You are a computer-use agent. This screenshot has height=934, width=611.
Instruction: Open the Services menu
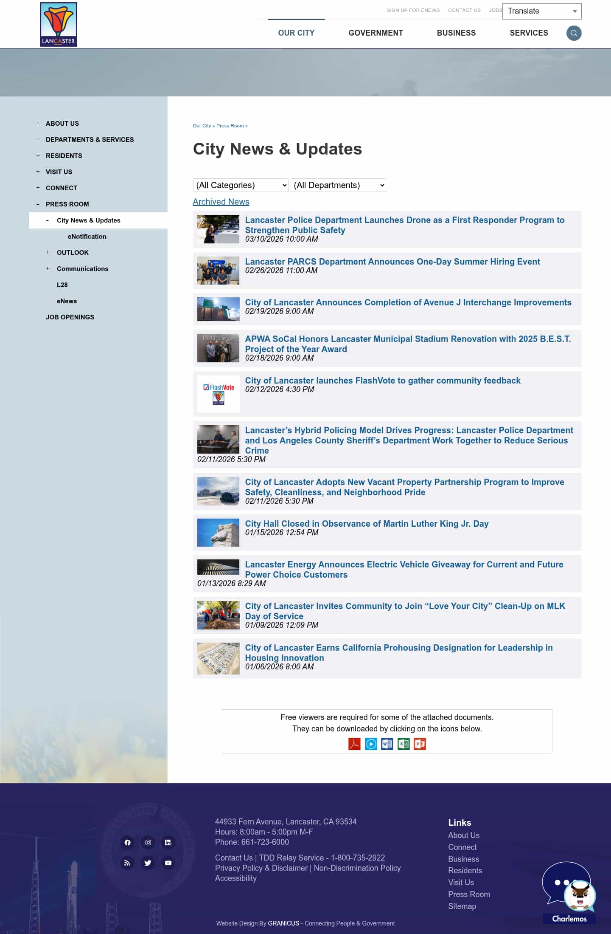(529, 33)
